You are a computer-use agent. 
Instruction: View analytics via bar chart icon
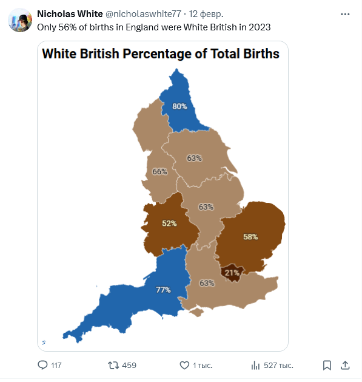[x=255, y=366]
